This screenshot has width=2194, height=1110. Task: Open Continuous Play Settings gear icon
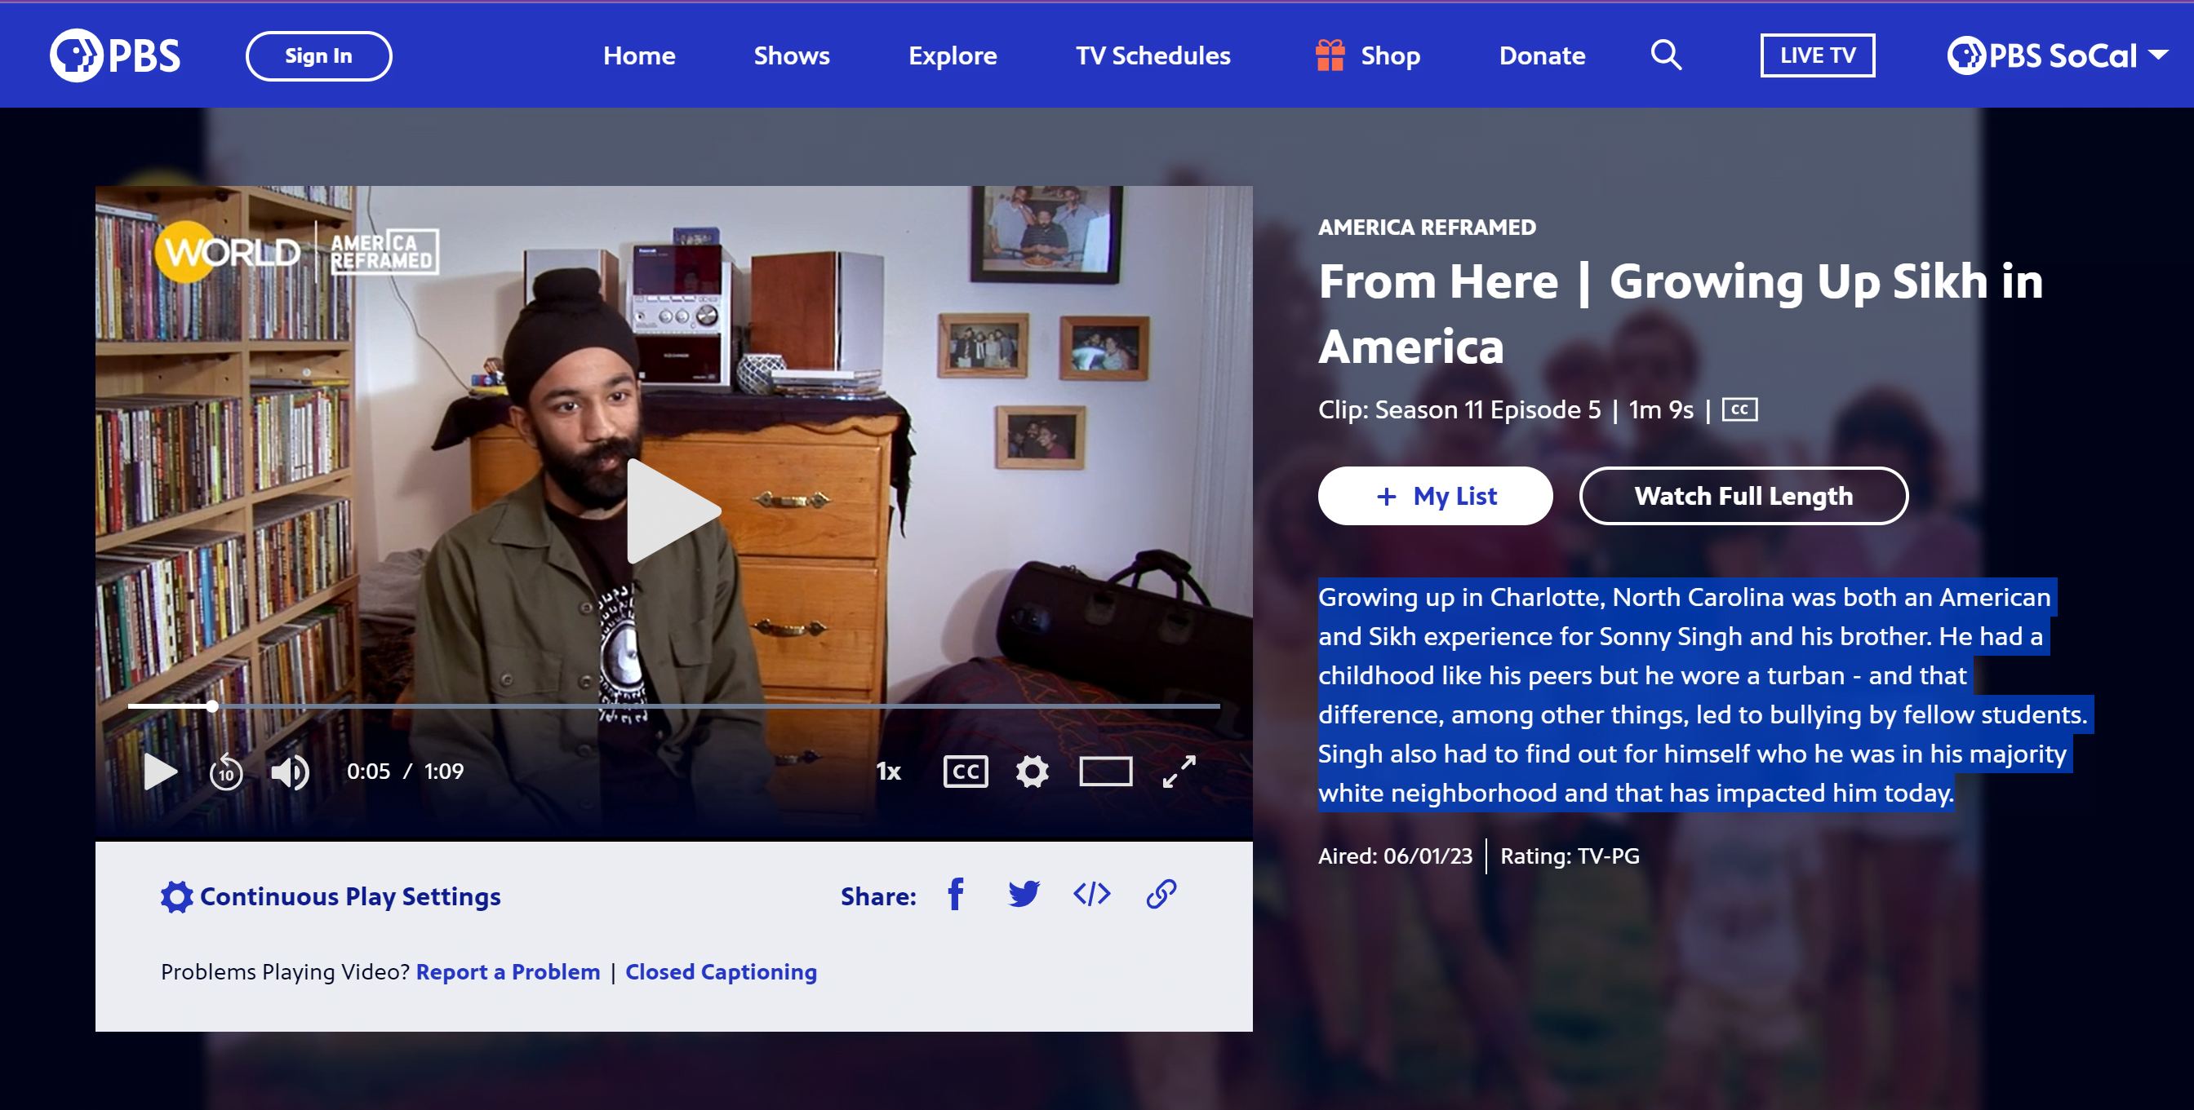tap(176, 896)
